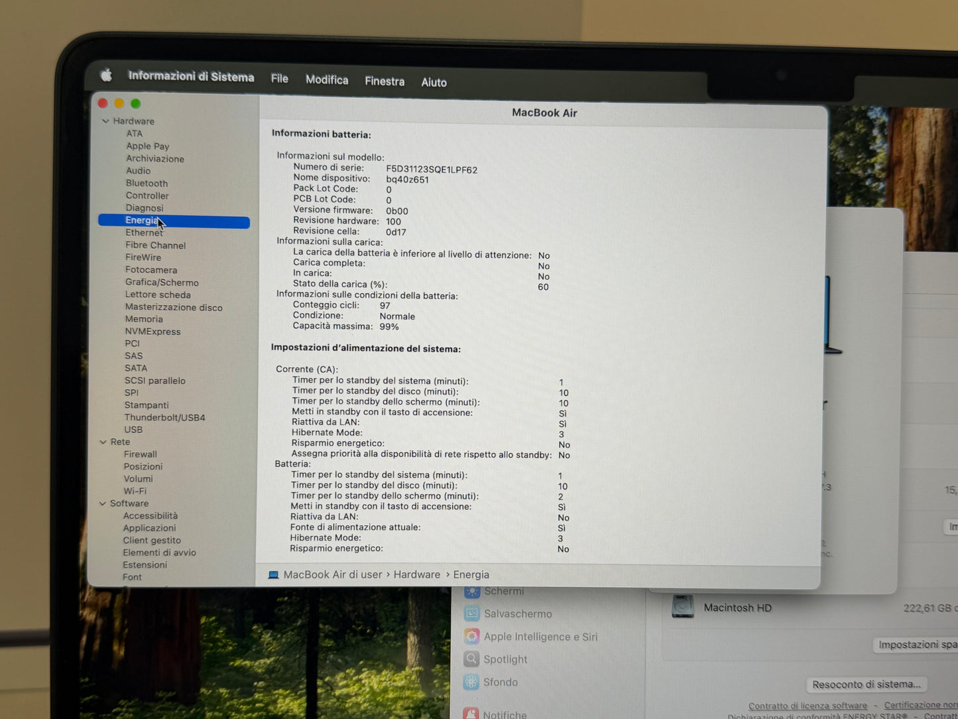Open the File menu

(x=280, y=78)
